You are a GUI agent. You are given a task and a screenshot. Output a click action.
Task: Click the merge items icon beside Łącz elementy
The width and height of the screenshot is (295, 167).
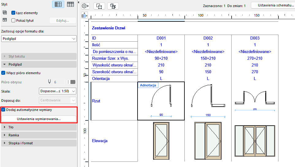[x=5, y=13]
